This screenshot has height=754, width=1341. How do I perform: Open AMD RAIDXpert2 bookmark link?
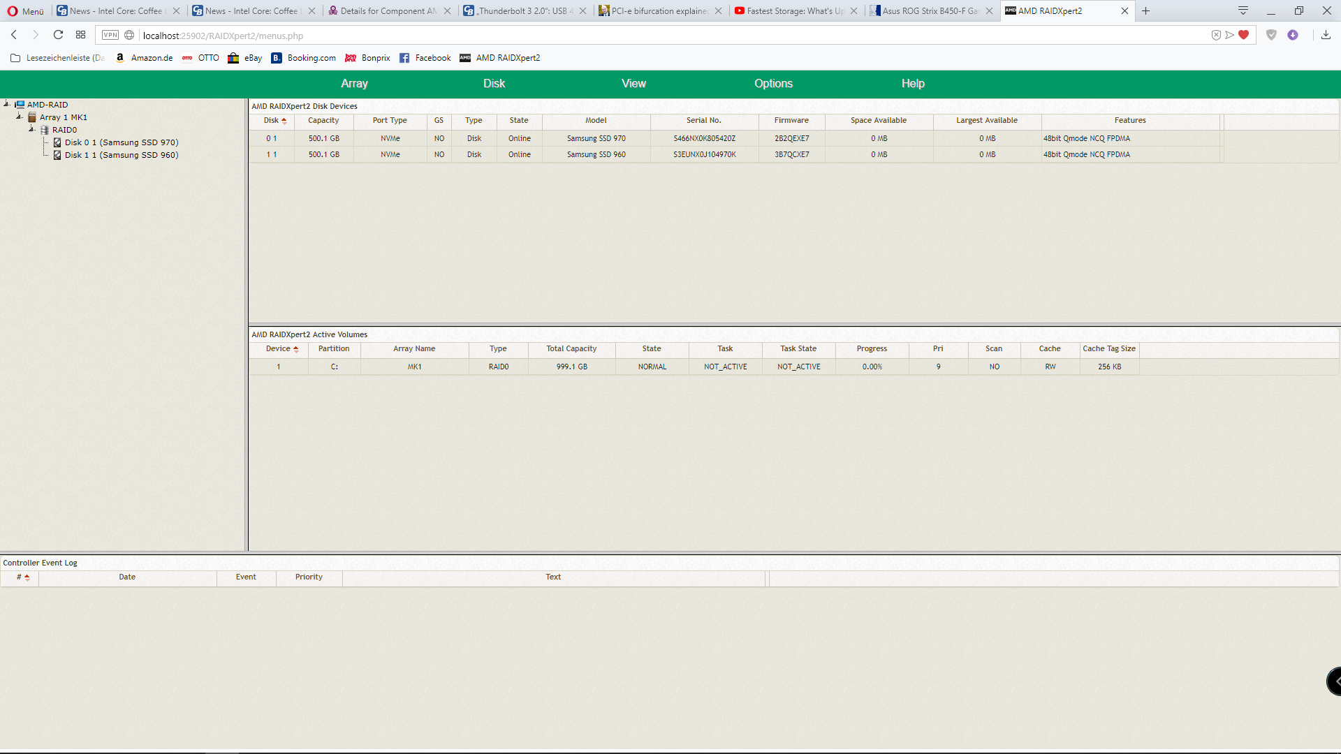click(507, 58)
